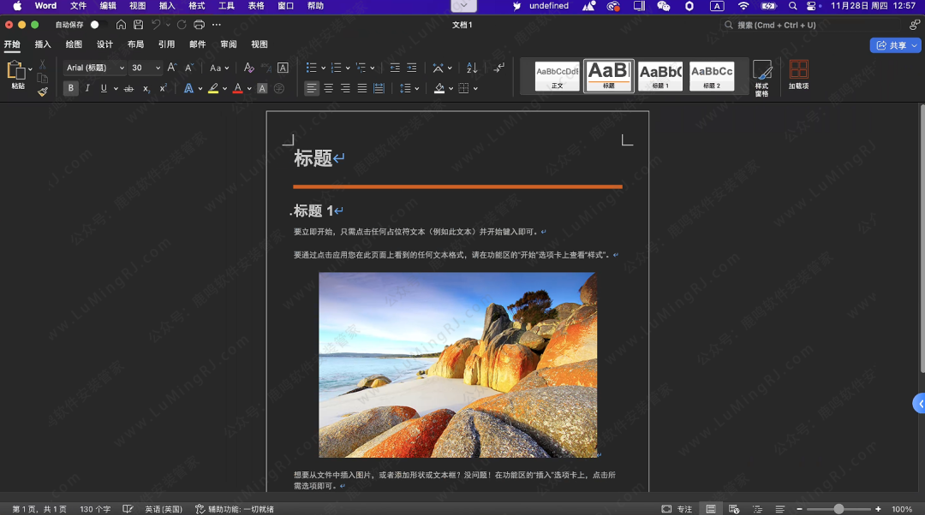Switch to the Insert (插入) ribbon tab
925x515 pixels.
click(x=43, y=44)
